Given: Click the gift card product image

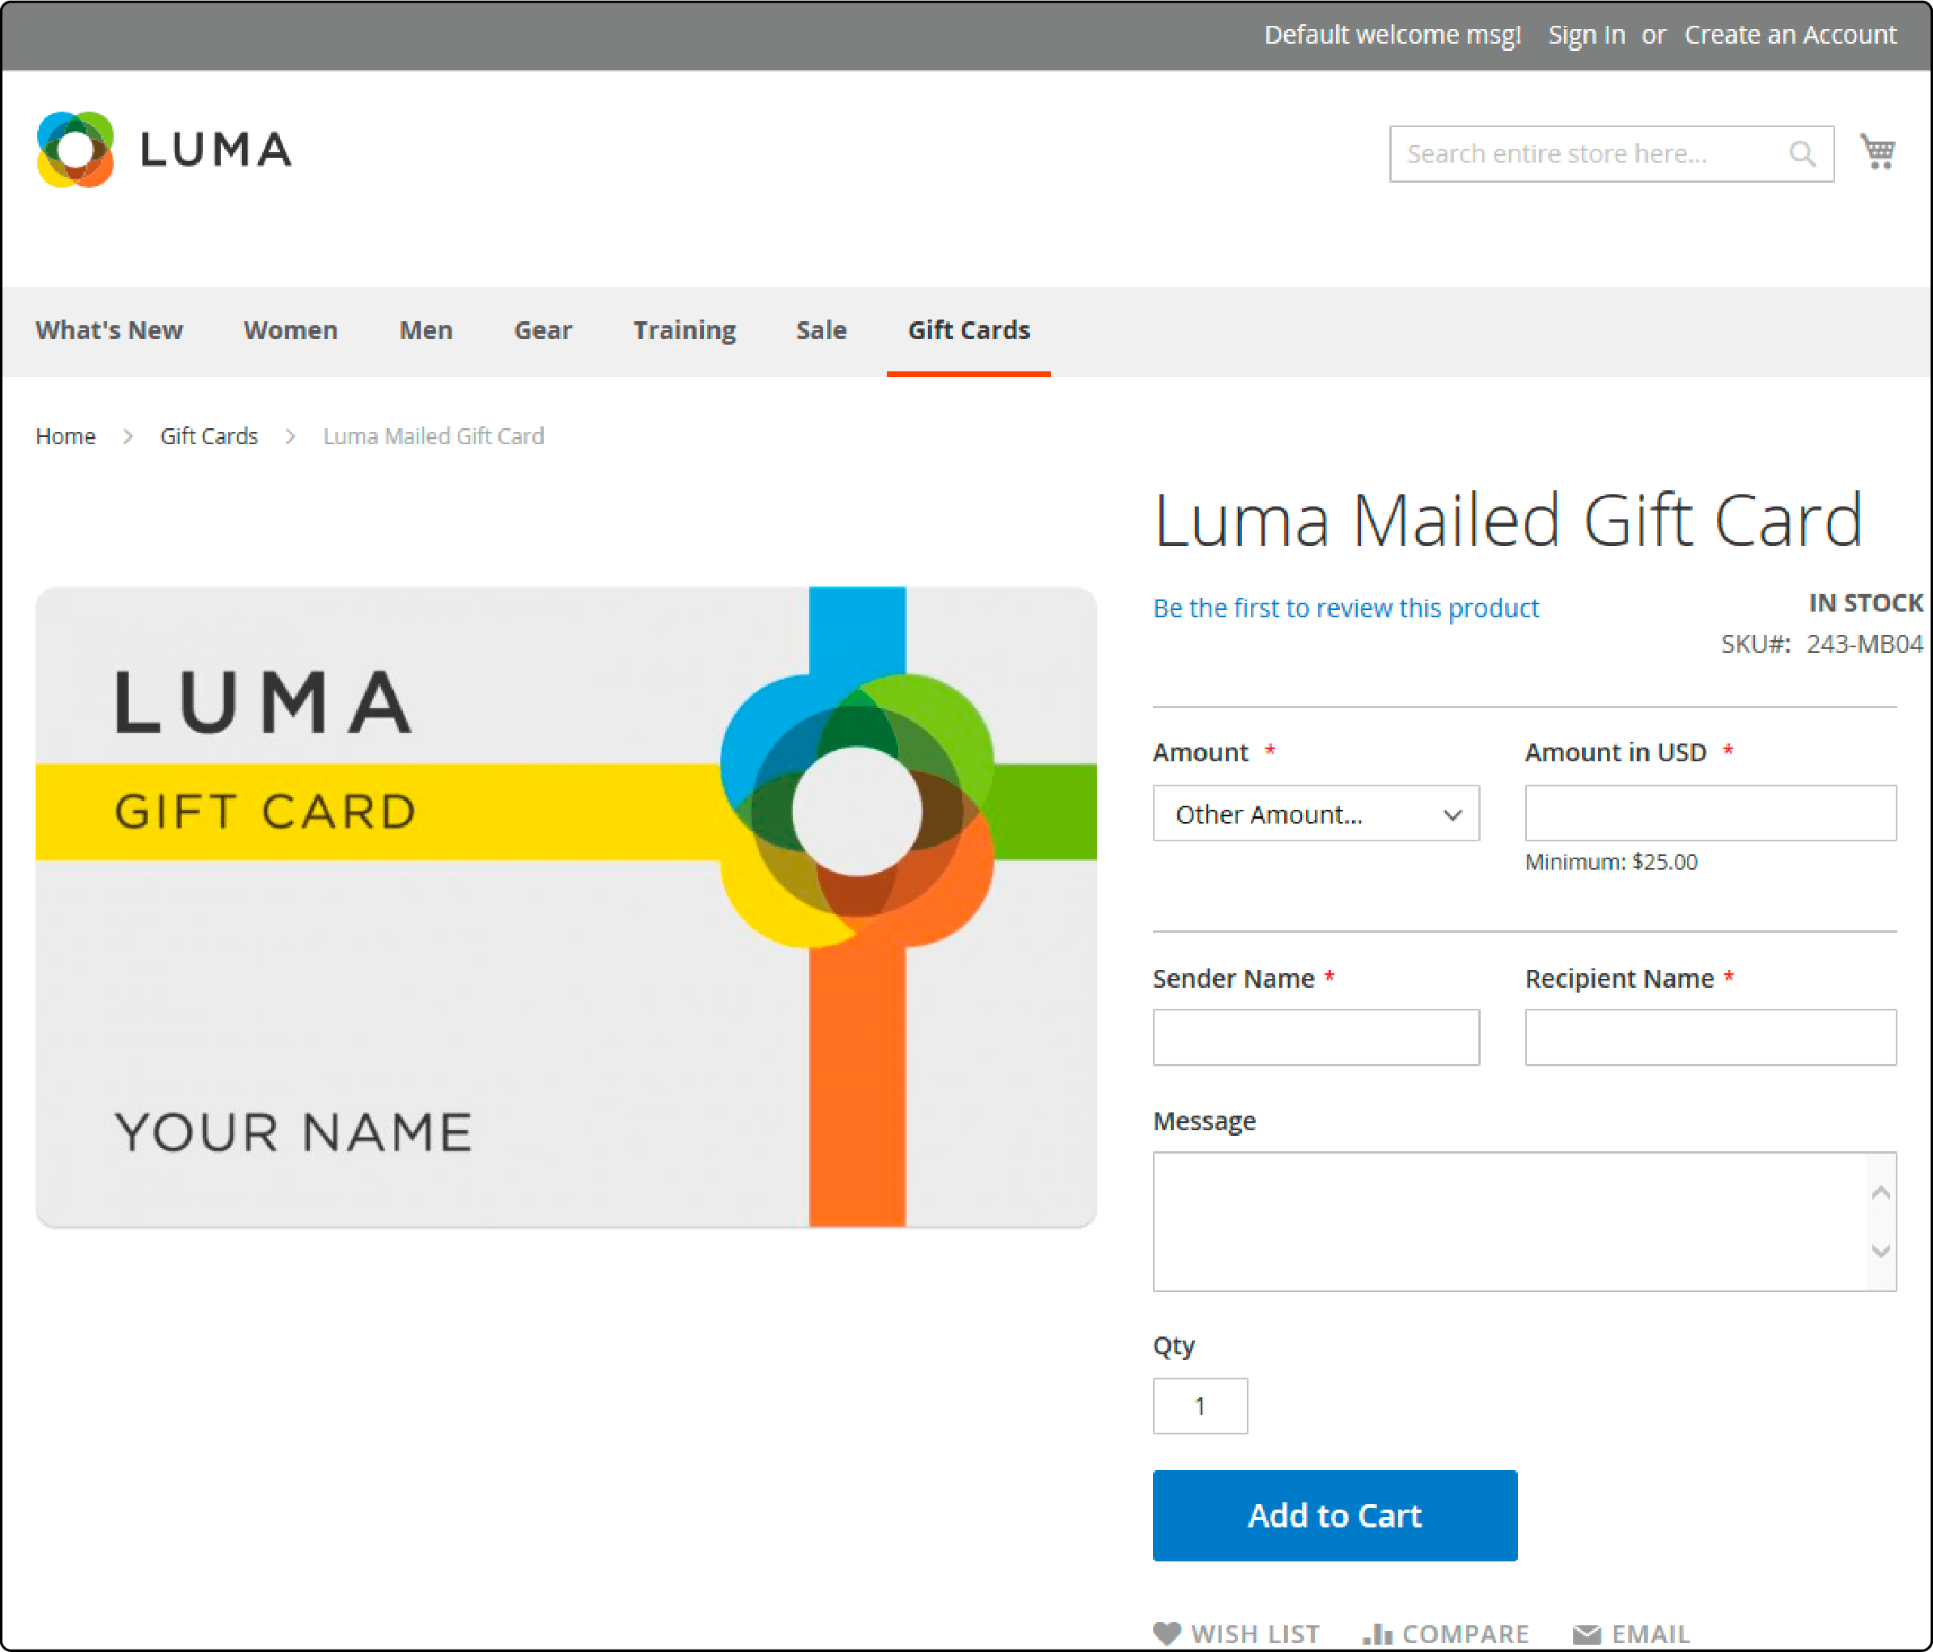Looking at the screenshot, I should [x=566, y=907].
